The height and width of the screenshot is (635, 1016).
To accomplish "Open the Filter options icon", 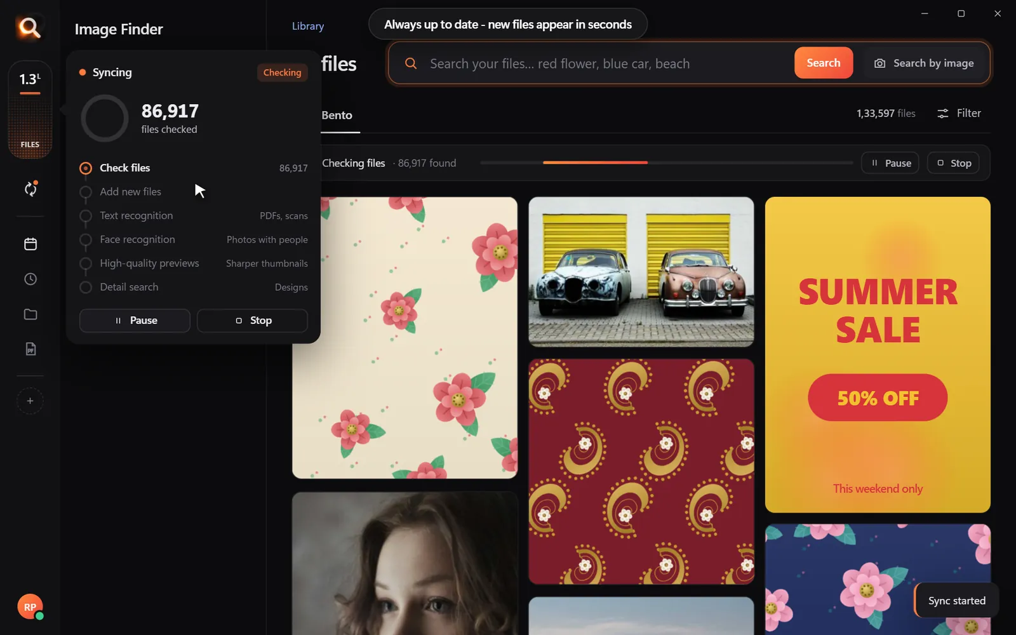I will click(x=943, y=113).
